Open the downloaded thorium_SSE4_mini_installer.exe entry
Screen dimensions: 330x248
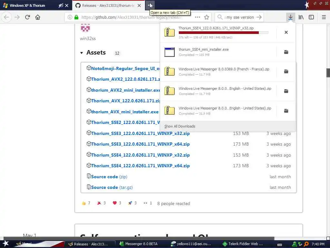click(218, 52)
